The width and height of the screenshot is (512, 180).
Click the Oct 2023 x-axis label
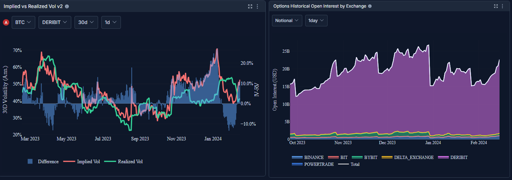(297, 143)
